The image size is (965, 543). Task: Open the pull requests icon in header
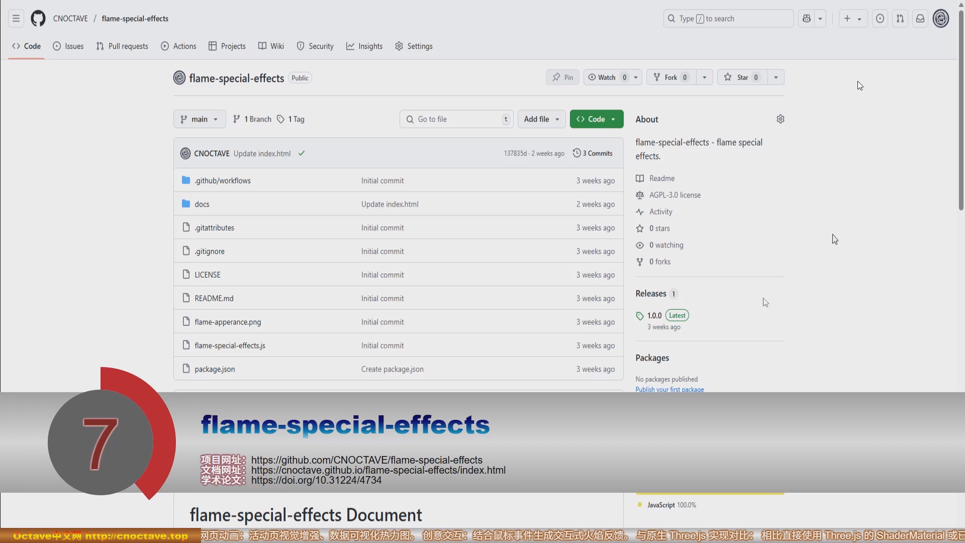pos(900,19)
